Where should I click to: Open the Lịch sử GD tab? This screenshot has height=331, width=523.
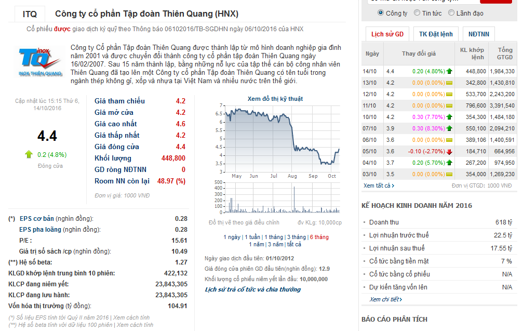pos(387,34)
